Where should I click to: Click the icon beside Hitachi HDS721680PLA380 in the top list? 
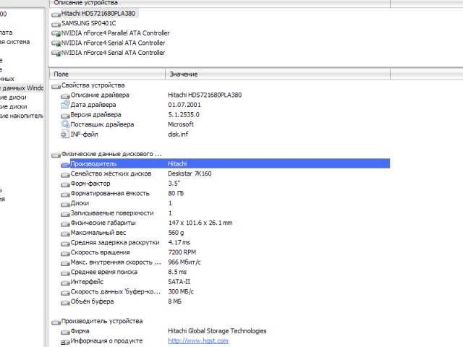tap(56, 14)
